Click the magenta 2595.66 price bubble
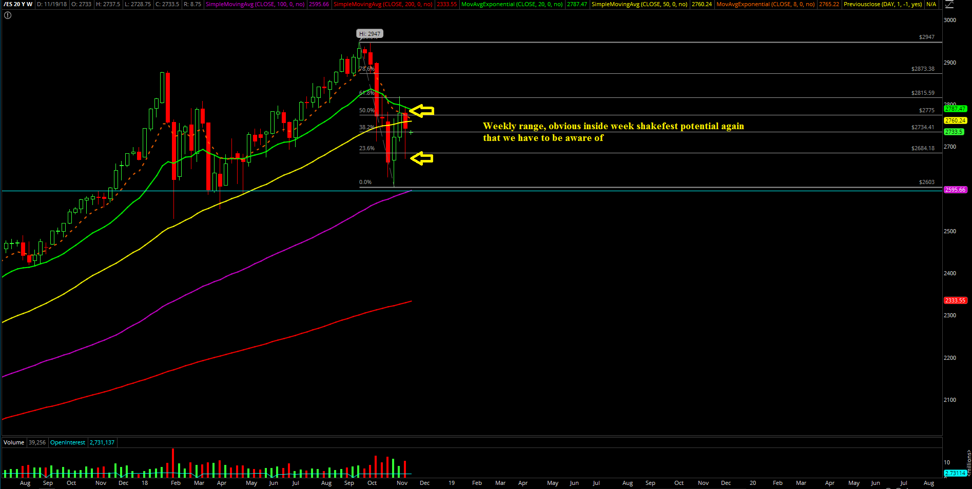972x489 pixels. pos(955,190)
